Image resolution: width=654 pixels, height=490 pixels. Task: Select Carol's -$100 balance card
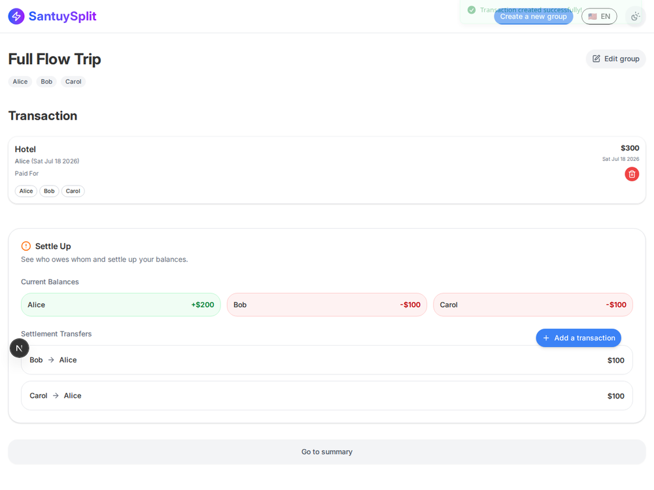(x=532, y=304)
